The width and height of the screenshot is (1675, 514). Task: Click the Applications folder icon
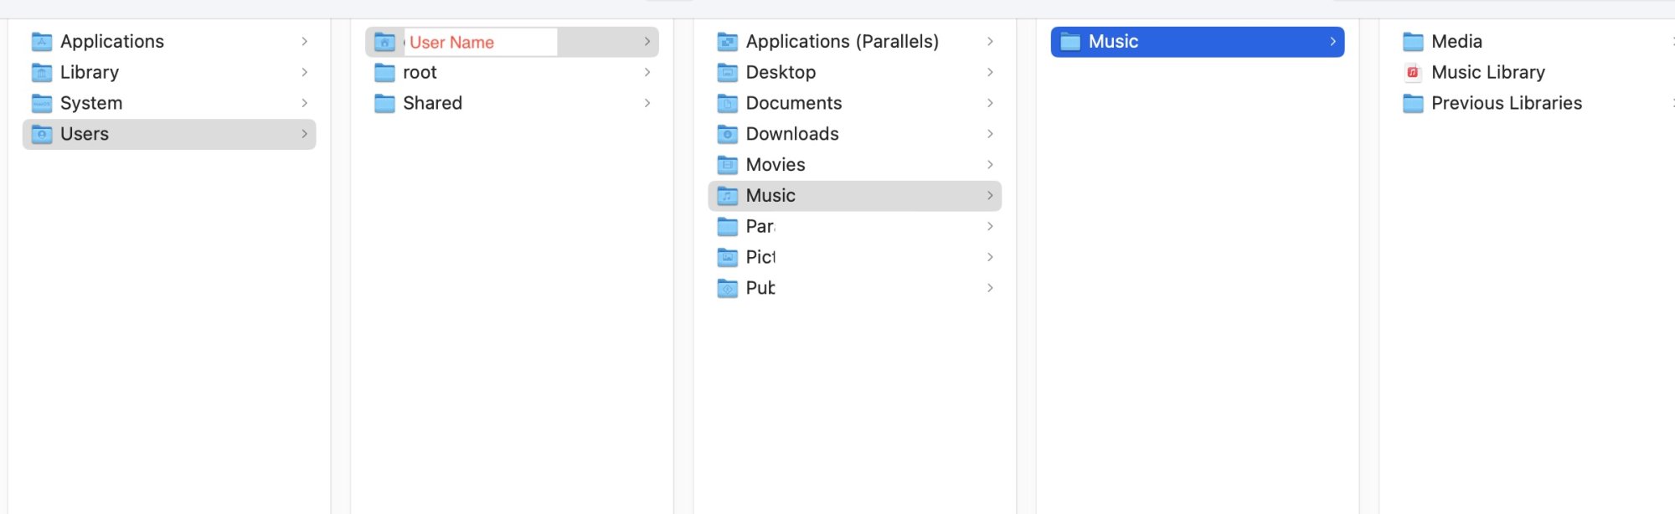point(42,42)
